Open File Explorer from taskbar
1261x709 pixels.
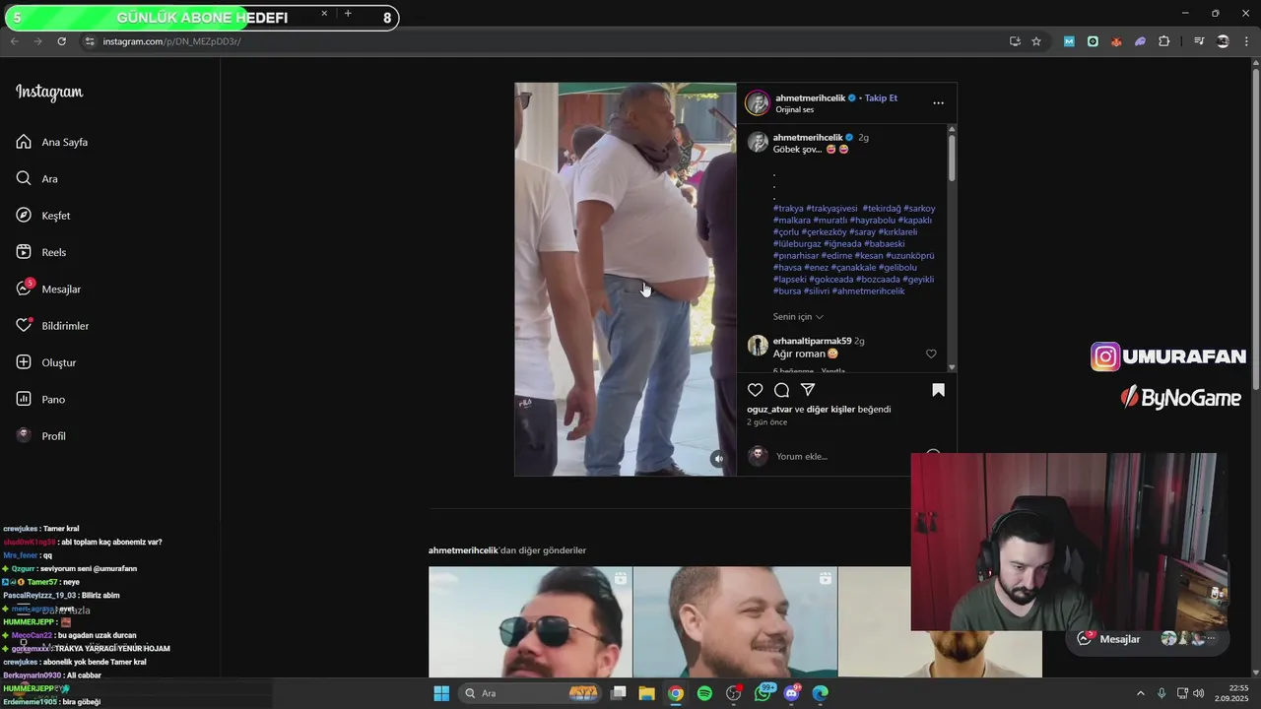pos(647,693)
